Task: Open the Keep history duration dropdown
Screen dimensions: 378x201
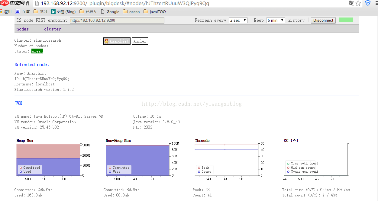Action: (x=276, y=20)
